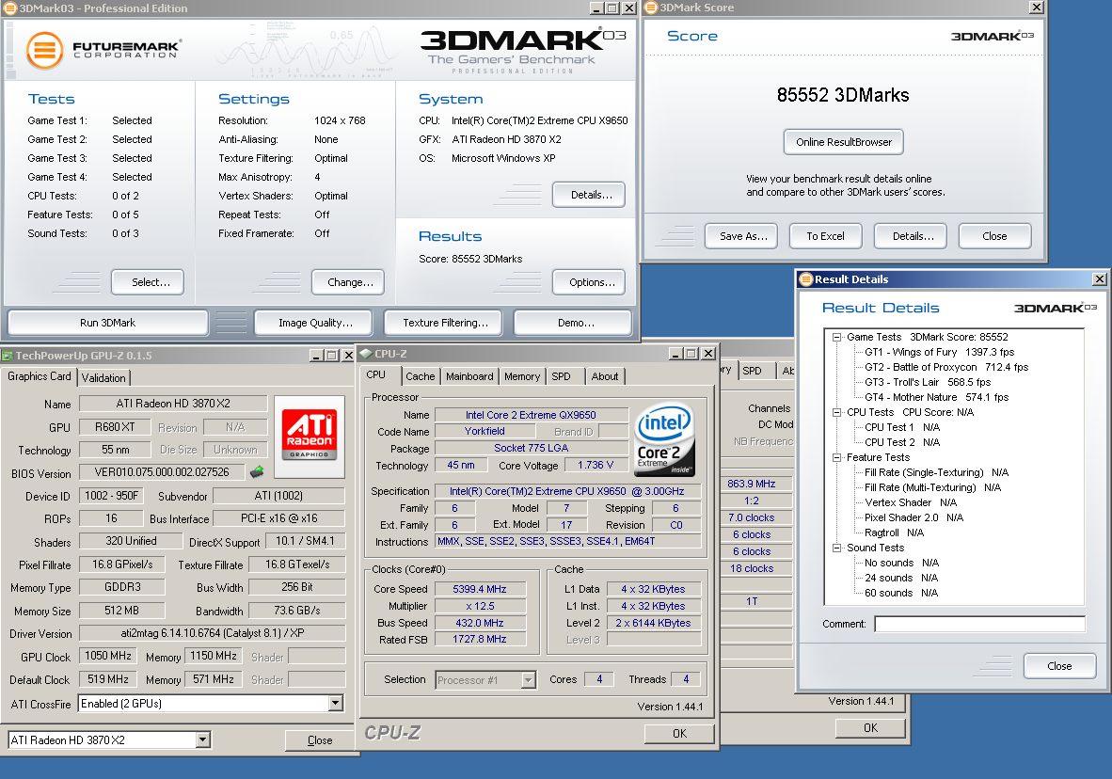Click Save As in Score window
Viewport: 1112px width, 779px height.
coord(743,236)
